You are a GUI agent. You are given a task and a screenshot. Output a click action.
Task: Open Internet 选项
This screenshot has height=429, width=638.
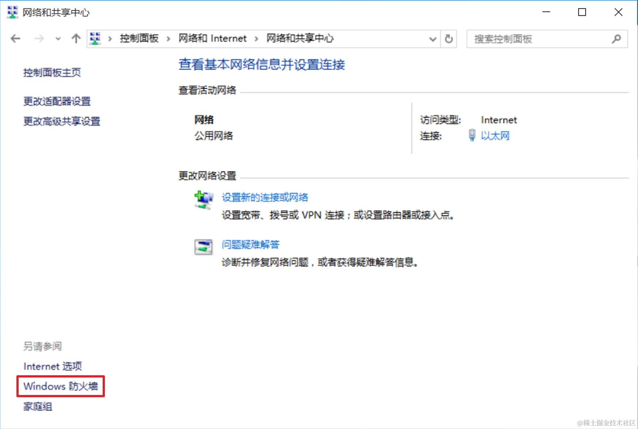(52, 366)
